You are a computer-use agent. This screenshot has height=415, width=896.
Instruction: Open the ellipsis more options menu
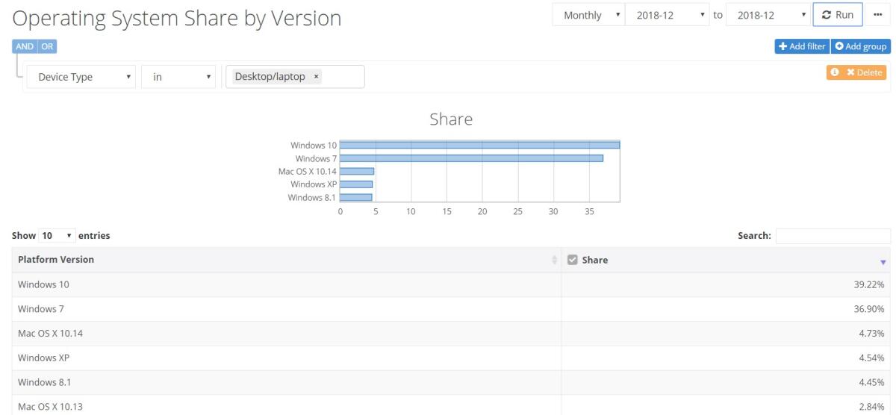point(877,15)
